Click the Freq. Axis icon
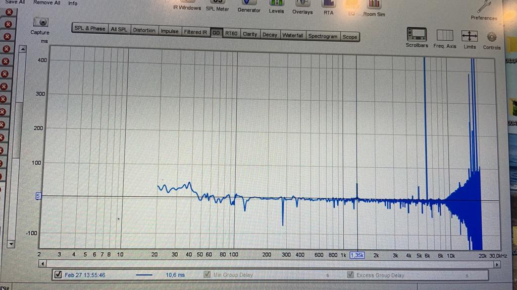The height and width of the screenshot is (290, 517). (x=445, y=35)
